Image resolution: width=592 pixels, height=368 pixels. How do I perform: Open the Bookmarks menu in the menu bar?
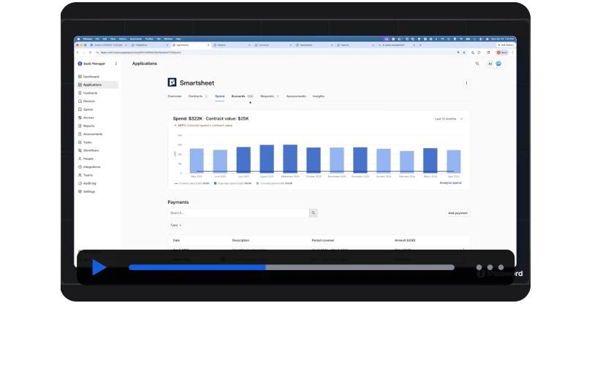[x=135, y=39]
